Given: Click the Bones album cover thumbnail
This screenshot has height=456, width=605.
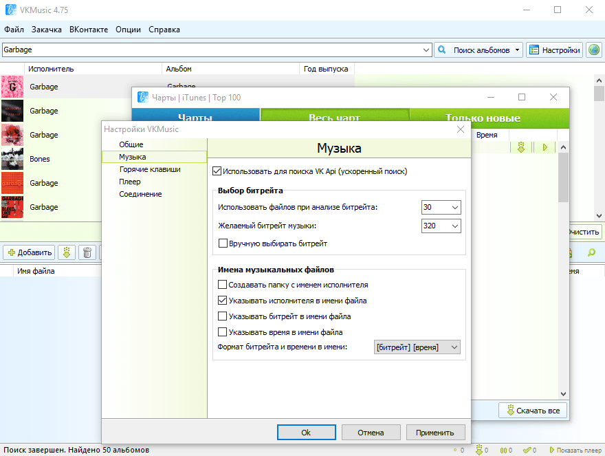Looking at the screenshot, I should click(12, 159).
